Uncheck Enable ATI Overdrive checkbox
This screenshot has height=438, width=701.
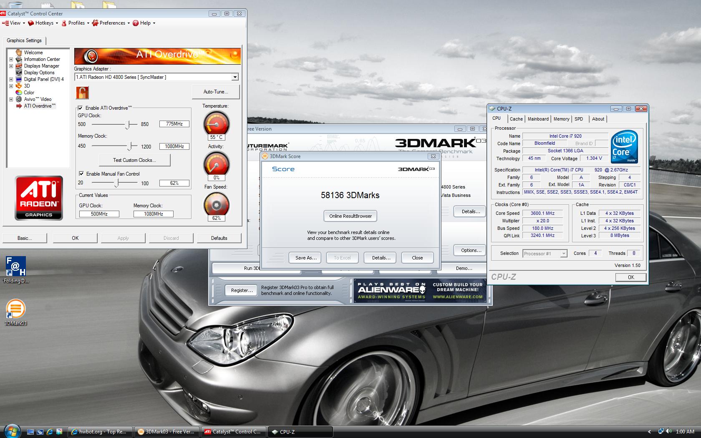click(80, 108)
